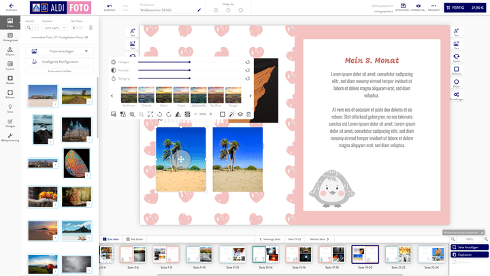Edit project name with pencil icon
The image size is (490, 276).
point(199,11)
